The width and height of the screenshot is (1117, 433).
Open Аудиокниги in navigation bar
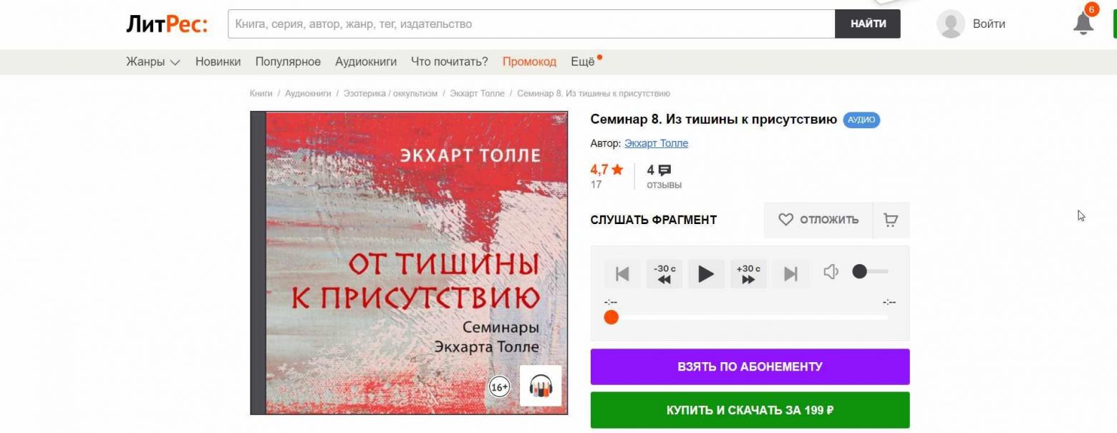point(366,62)
